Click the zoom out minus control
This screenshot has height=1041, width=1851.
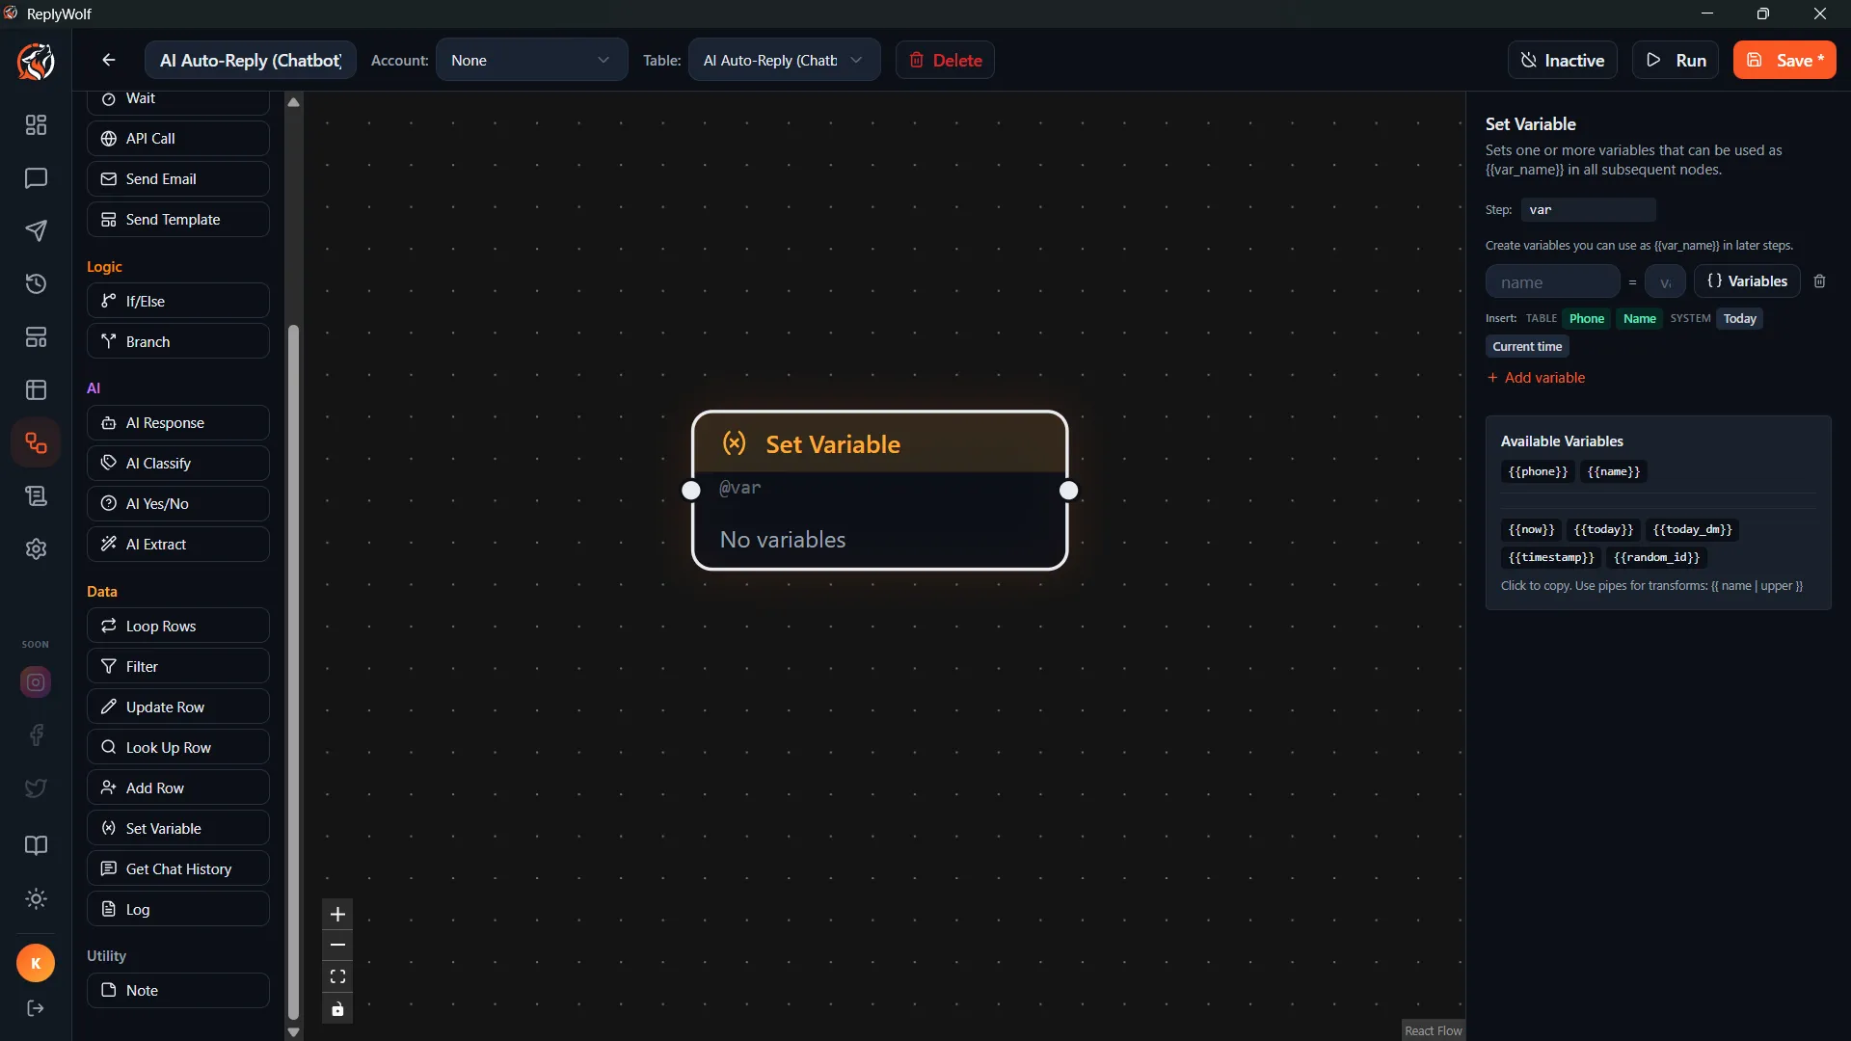point(337,946)
